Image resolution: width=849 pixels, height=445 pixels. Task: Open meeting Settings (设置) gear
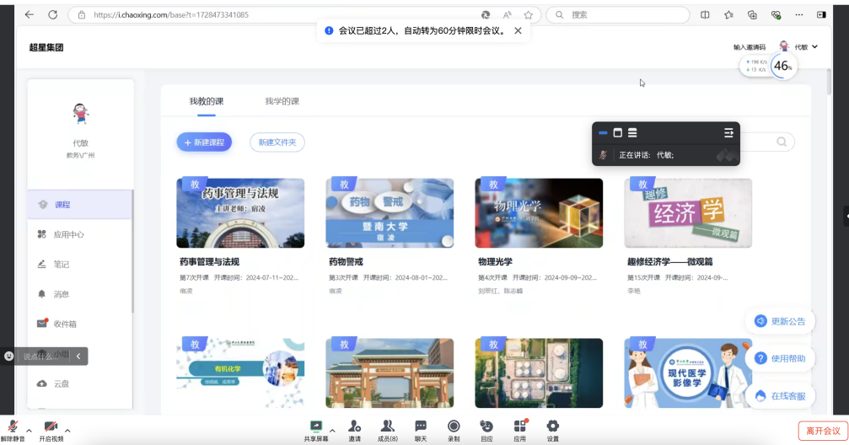click(552, 426)
